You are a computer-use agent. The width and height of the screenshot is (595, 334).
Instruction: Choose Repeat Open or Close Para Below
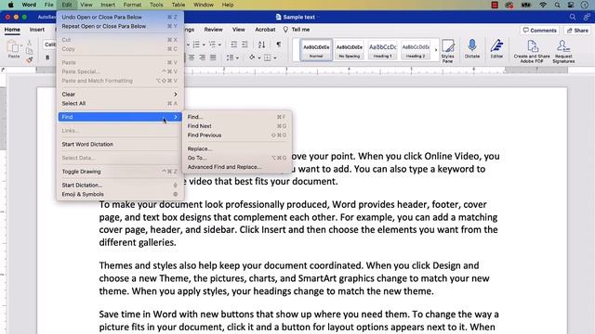(x=120, y=26)
